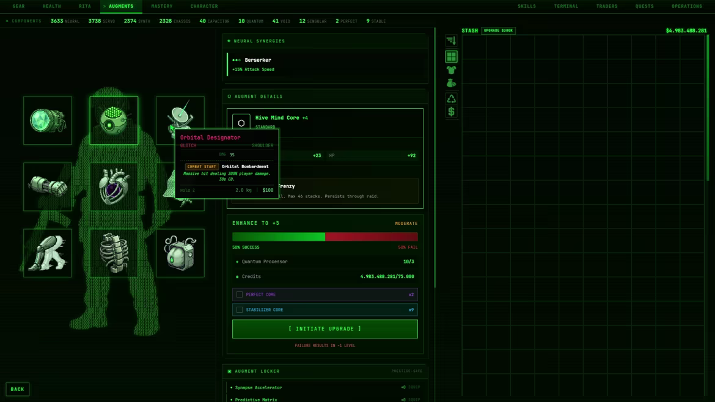Click the 2 Perfect component count

(x=346, y=21)
